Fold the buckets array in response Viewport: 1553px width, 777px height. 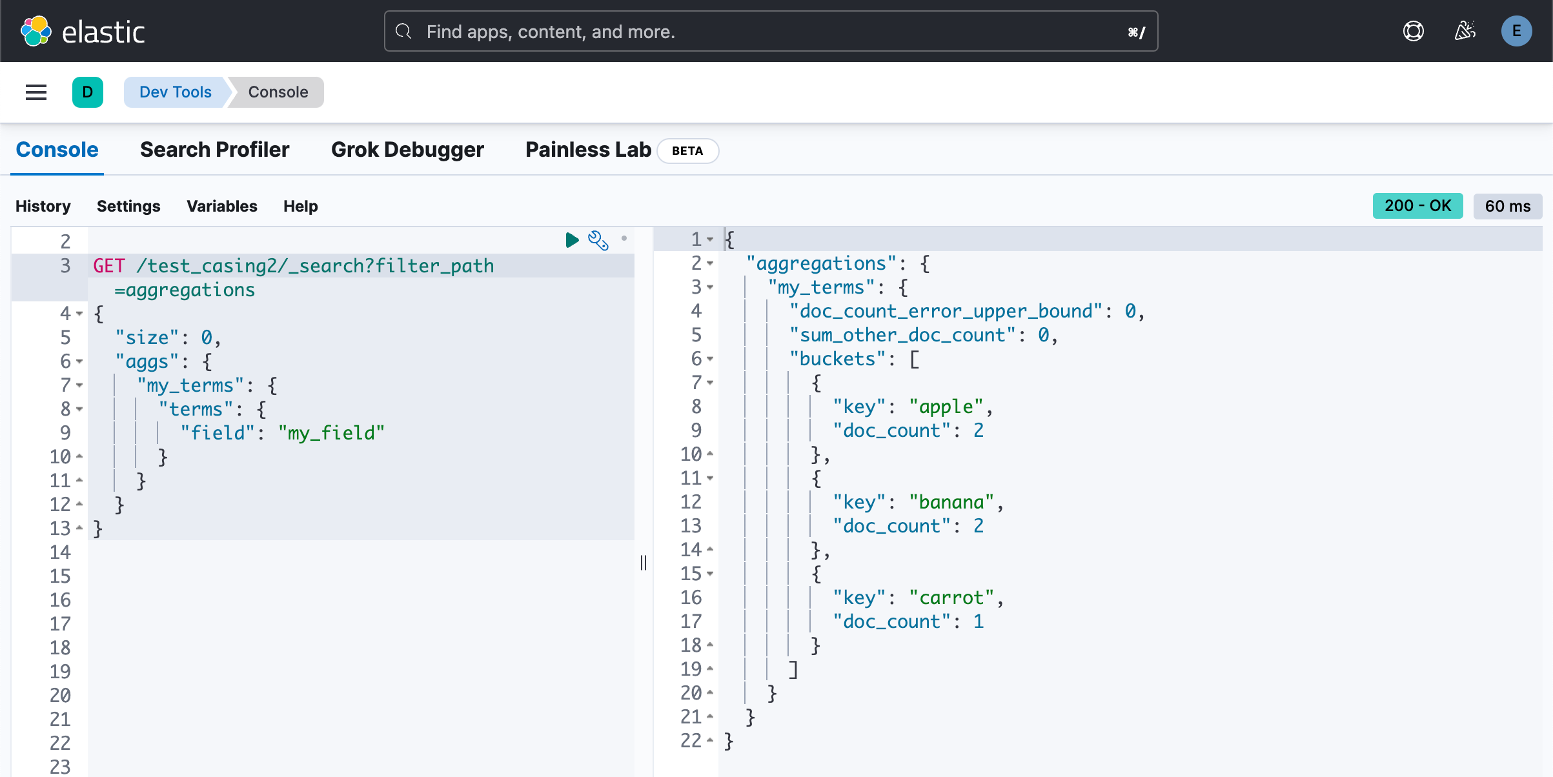coord(710,359)
